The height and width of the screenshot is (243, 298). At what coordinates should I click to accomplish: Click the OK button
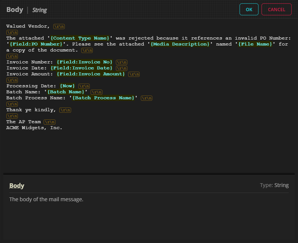tap(249, 9)
